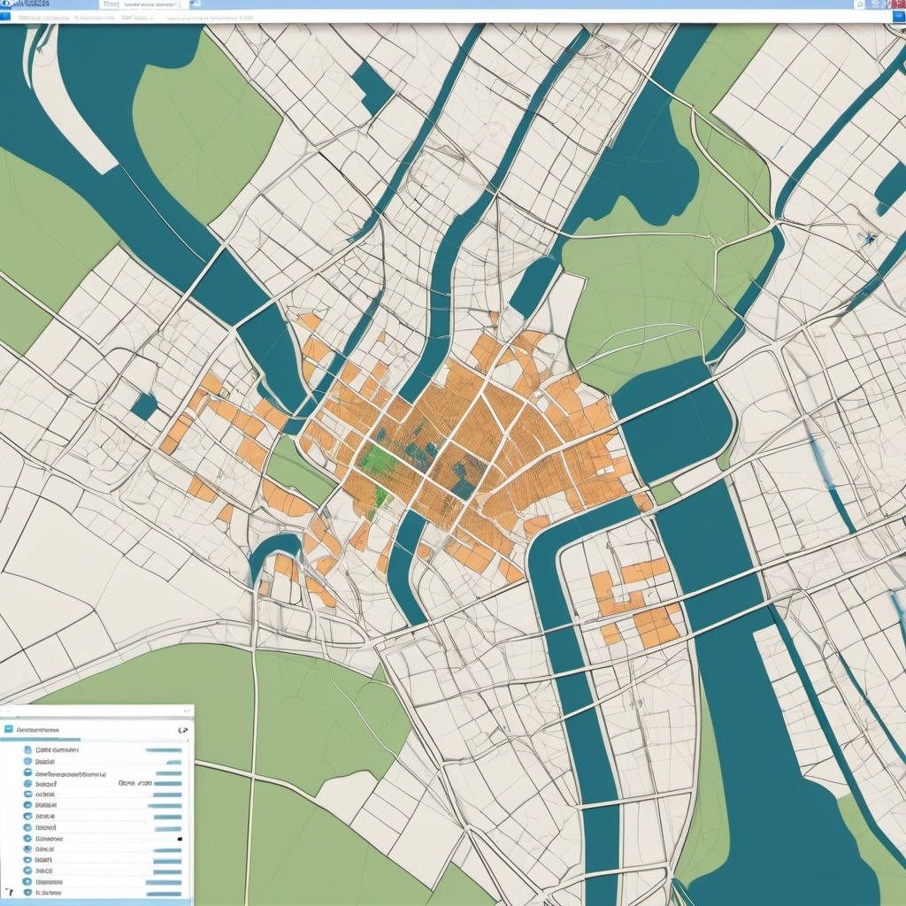
Task: Open the second menu in the menu row
Action: (94, 18)
